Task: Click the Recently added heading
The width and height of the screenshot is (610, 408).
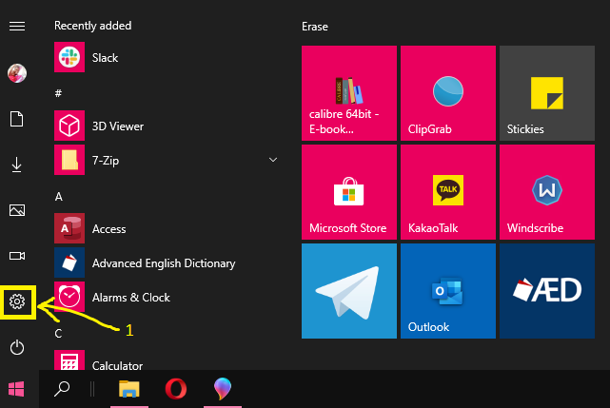Action: (x=93, y=26)
